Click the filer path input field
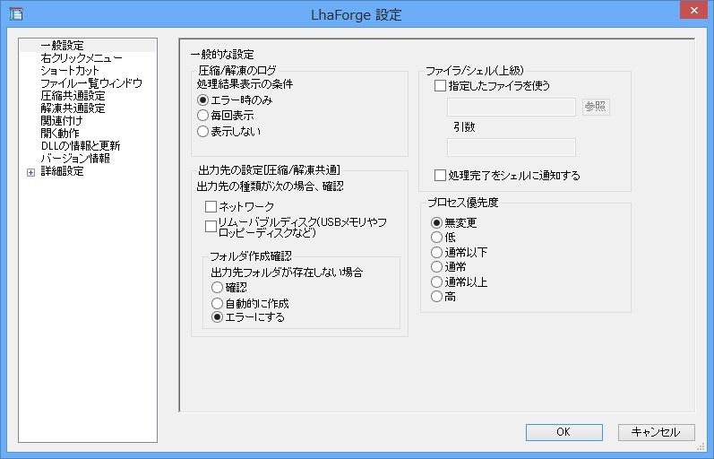The image size is (714, 459). tap(512, 107)
